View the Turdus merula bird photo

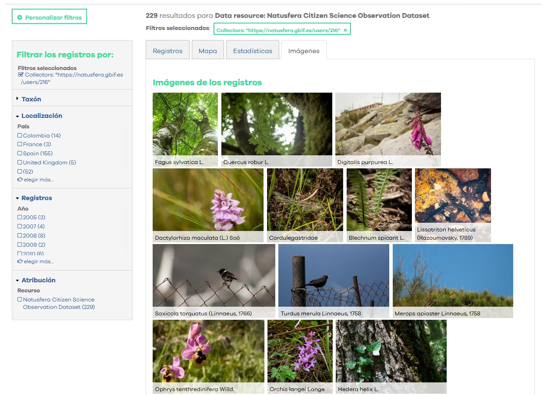(x=334, y=278)
